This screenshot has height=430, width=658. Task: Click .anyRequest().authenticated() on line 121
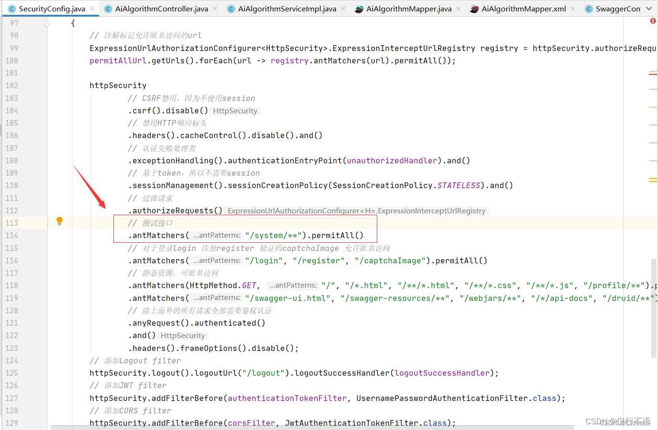[x=197, y=323]
